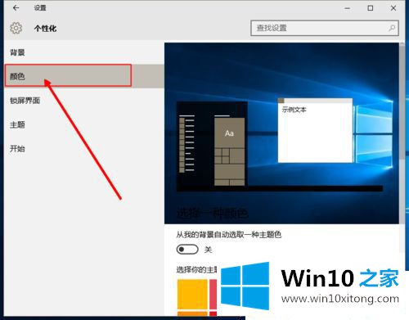Viewport: 409px width, 320px height.
Task: Maximize the settings window
Action: point(371,8)
